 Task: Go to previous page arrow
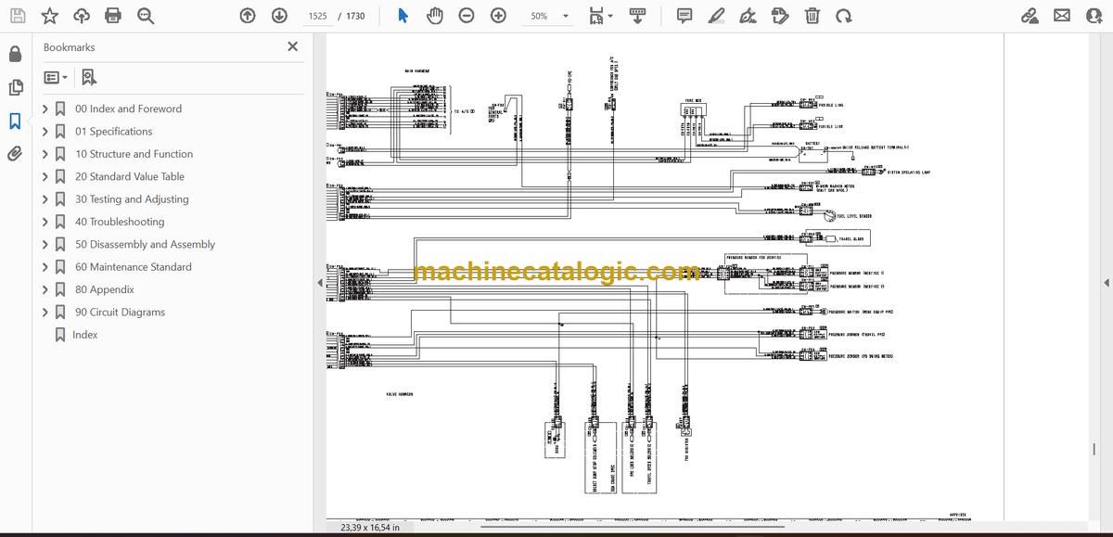pyautogui.click(x=247, y=16)
